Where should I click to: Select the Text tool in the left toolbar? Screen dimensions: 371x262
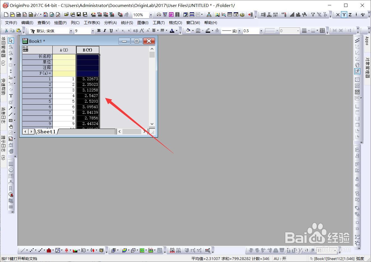click(11, 96)
